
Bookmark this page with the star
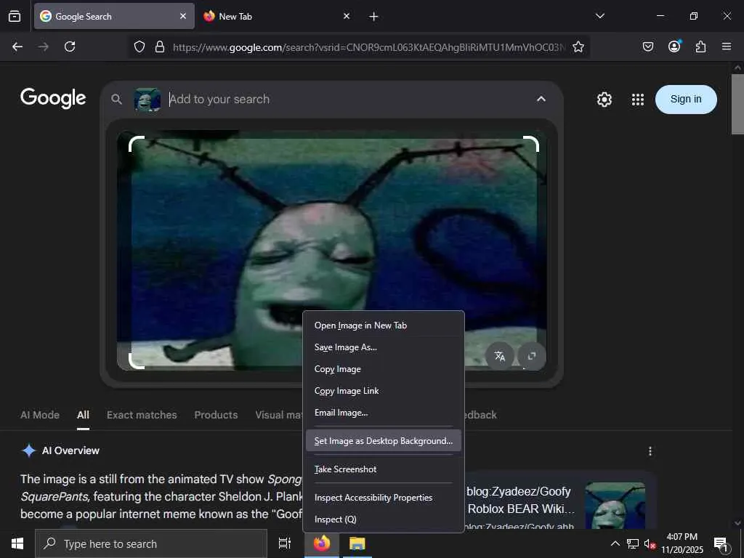coord(578,46)
